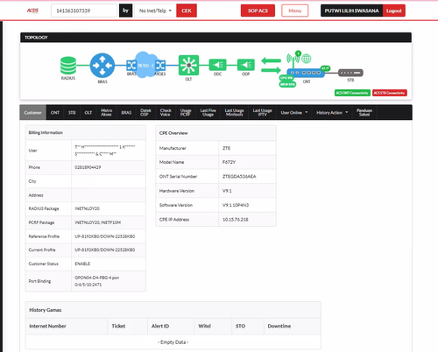
Task: Click the RADIUS Package value INETNLOY20
Action: [87, 208]
